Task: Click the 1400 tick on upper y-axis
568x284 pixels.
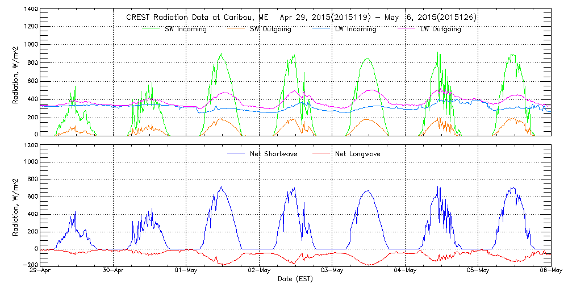Action: click(31, 10)
